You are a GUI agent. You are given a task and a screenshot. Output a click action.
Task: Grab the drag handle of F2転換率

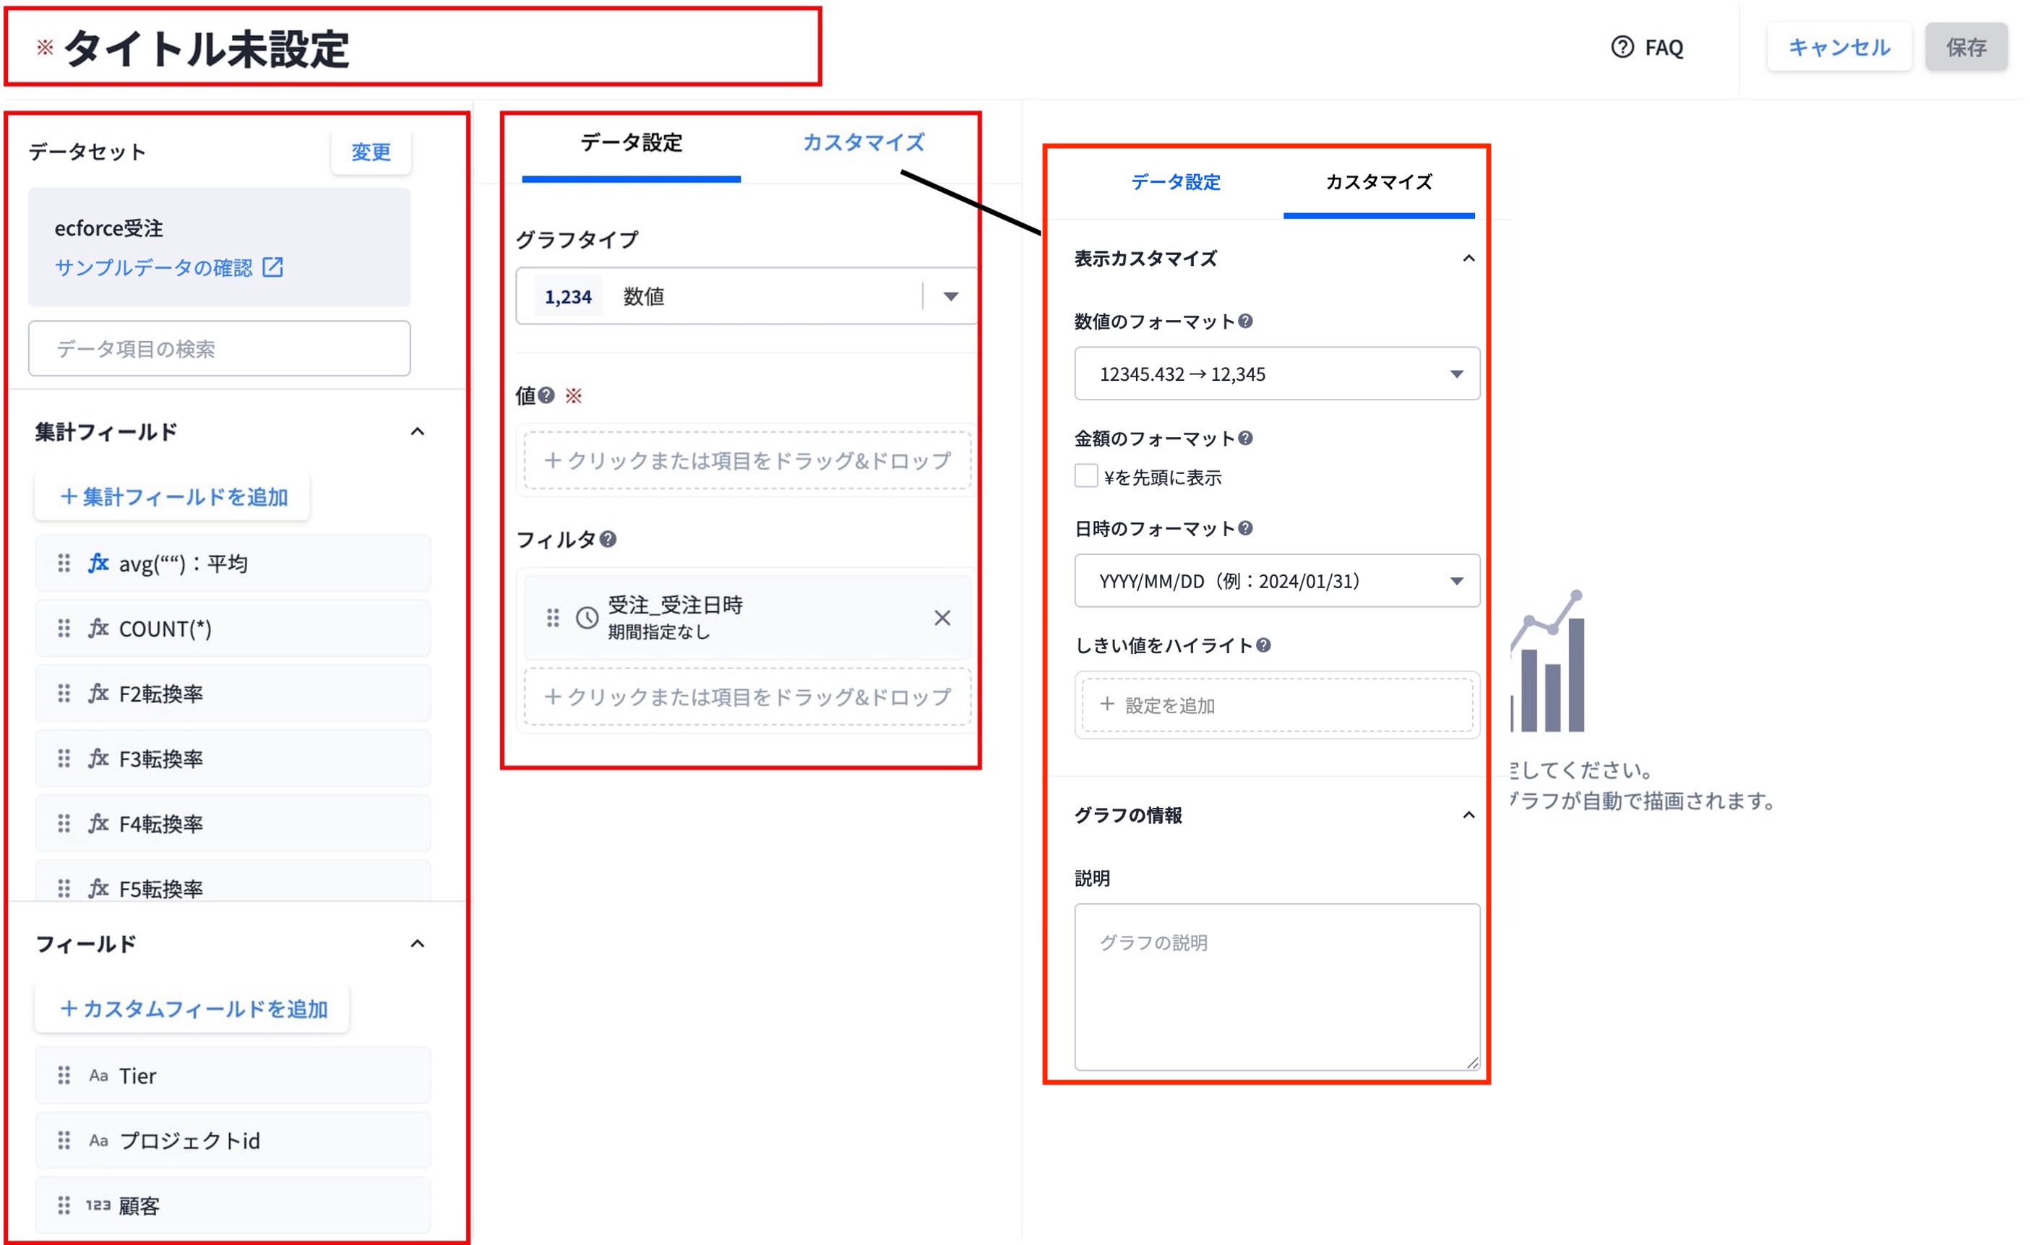coord(64,694)
